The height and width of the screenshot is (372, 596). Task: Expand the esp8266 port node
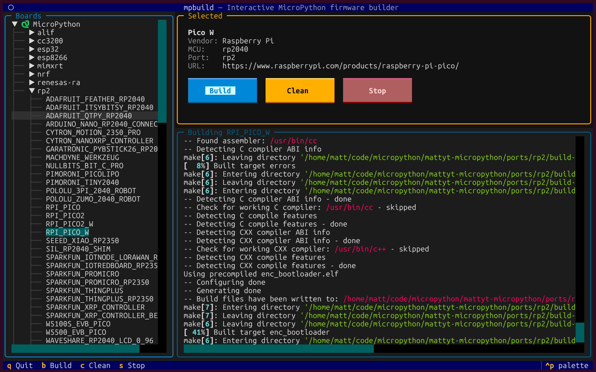click(32, 57)
